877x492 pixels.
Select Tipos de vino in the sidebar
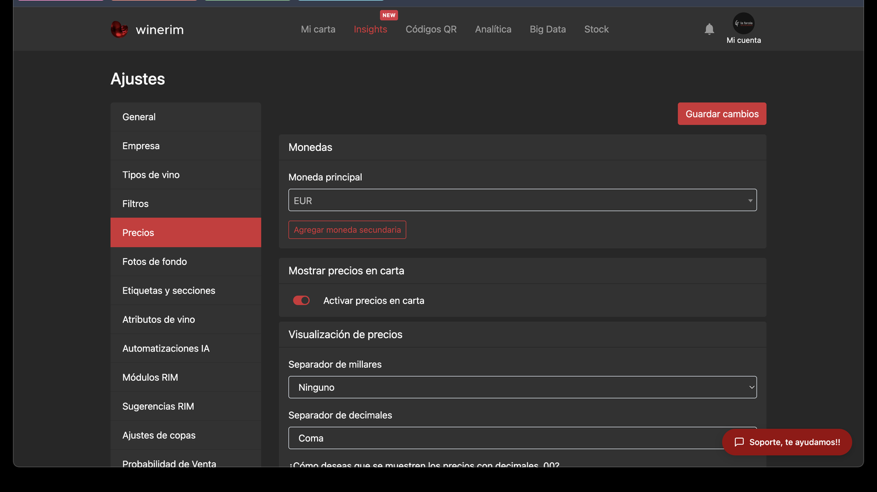point(186,175)
